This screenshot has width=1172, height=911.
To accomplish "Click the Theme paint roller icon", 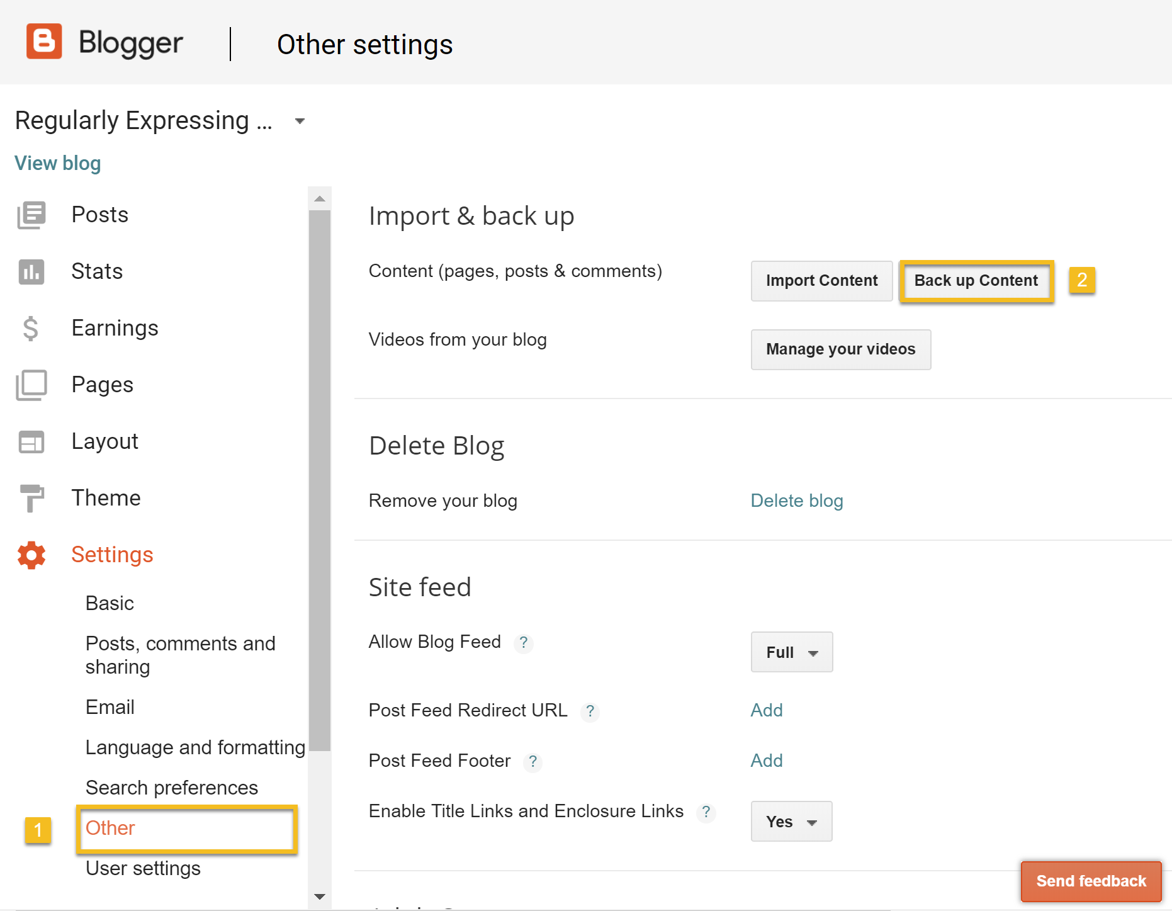I will [x=31, y=498].
